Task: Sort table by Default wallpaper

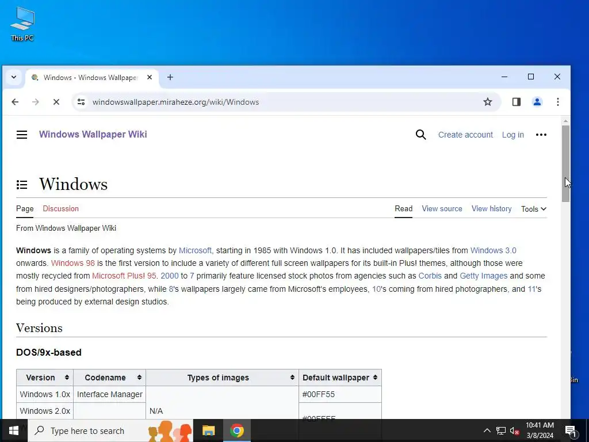Action: point(340,378)
